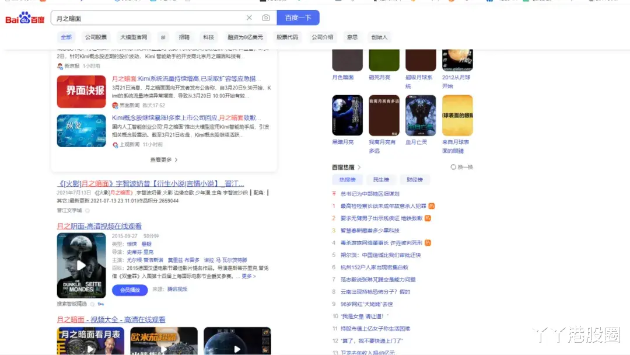Viewport: 630px width, 355px height.
Task: Open the 《[火影]月之暗面》宇智波奶昔 result link
Action: [x=150, y=184]
